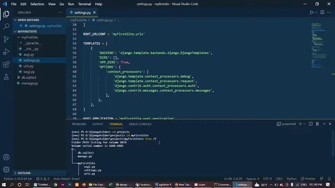Close settings.py in Open Editors list

tap(21, 26)
